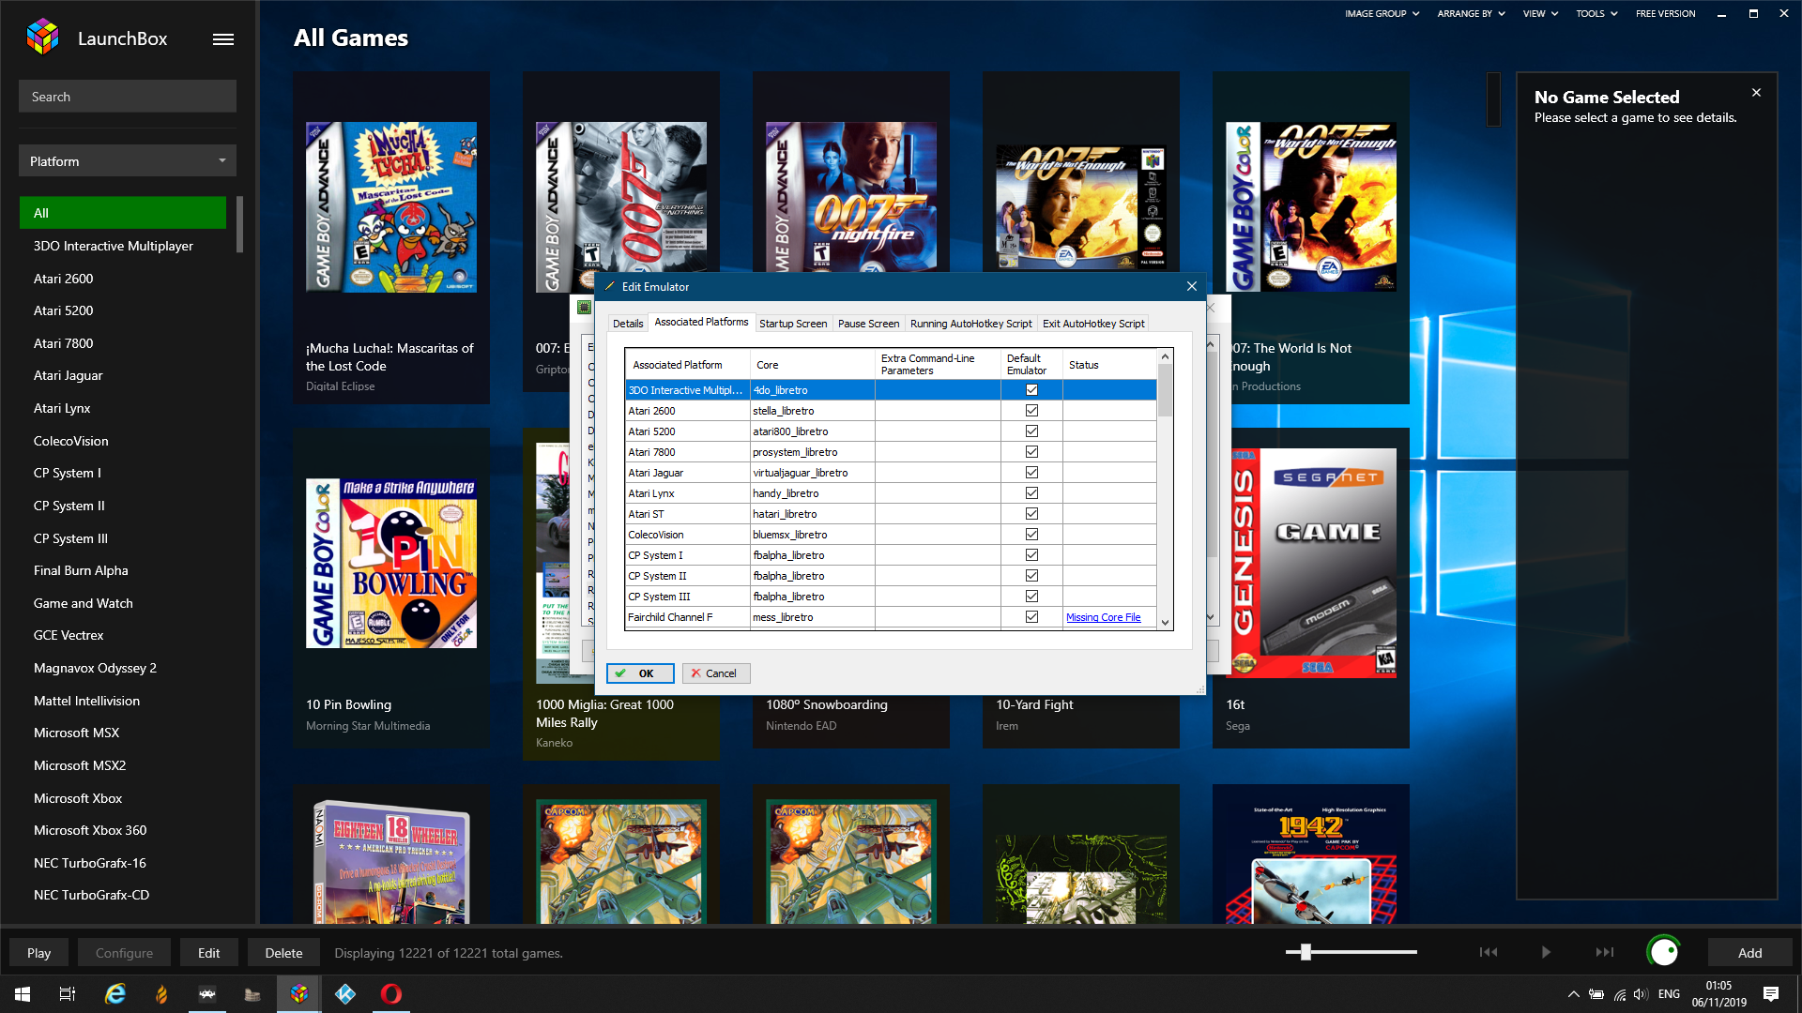The width and height of the screenshot is (1802, 1013).
Task: Open Exit AutoHotkey Script tab
Action: [1093, 324]
